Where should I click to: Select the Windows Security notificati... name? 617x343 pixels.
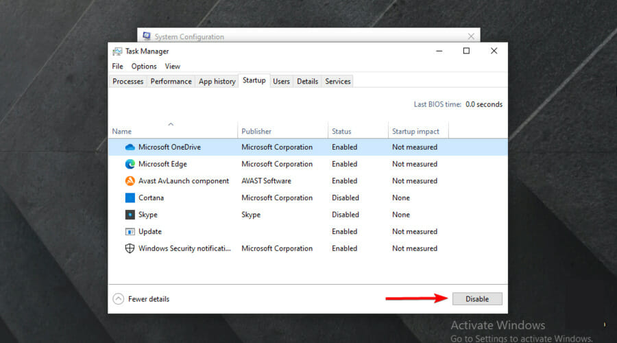coord(184,248)
